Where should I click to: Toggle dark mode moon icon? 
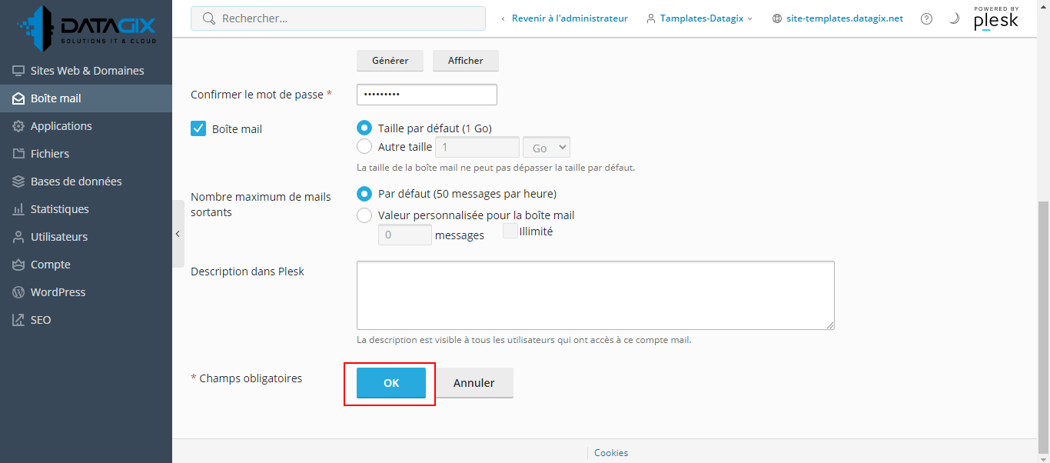click(x=954, y=18)
